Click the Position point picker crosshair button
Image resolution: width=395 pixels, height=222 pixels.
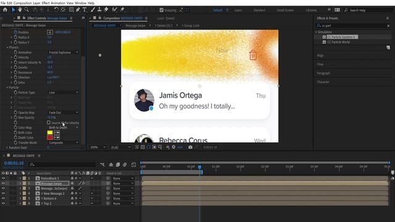point(50,32)
